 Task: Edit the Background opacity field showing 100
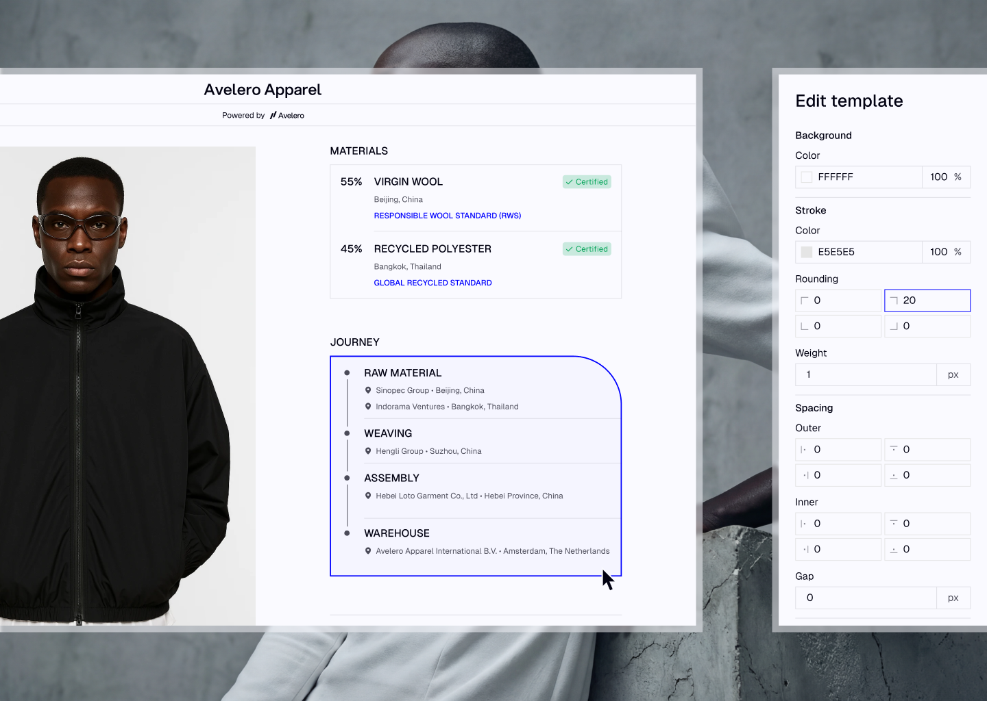tap(946, 177)
